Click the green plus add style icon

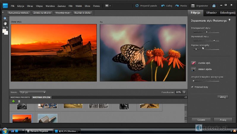[x=13, y=101]
